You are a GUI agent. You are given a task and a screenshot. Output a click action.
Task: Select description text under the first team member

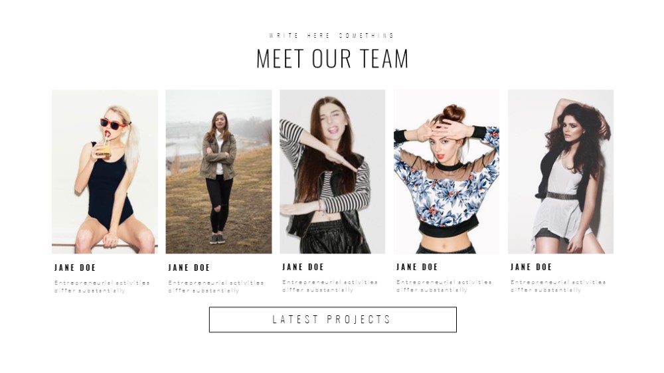tap(102, 287)
